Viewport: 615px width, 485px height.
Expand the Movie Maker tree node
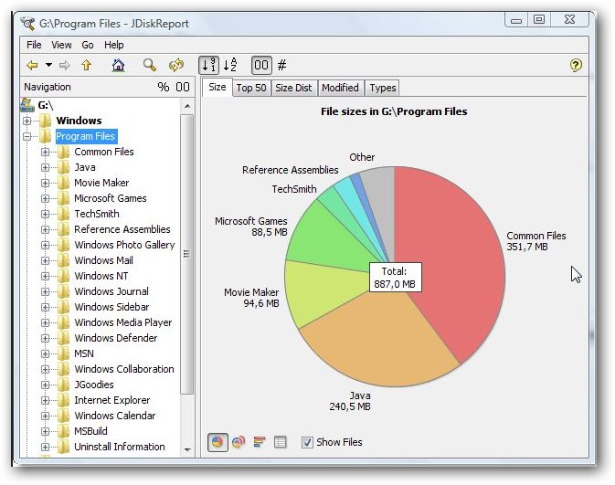[45, 183]
